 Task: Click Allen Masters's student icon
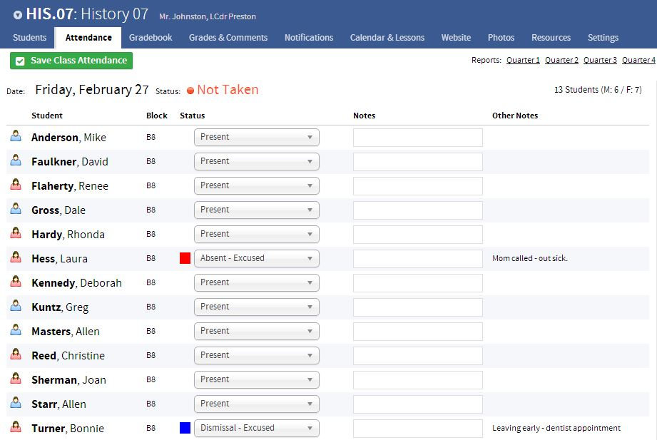point(16,330)
